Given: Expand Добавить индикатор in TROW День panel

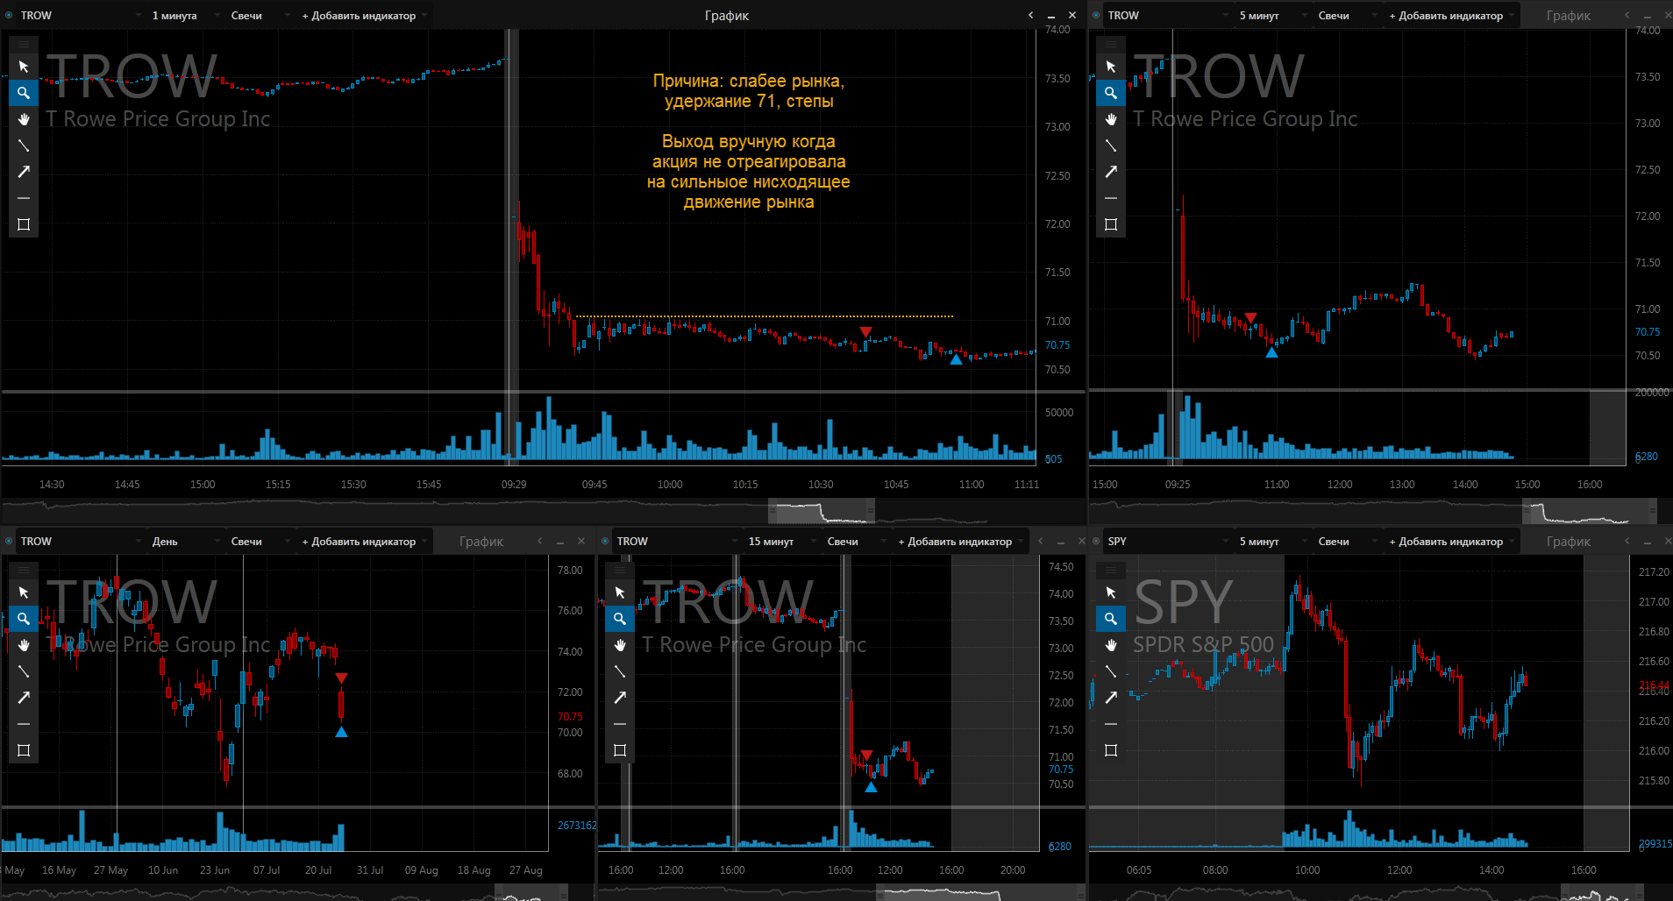Looking at the screenshot, I should 364,542.
